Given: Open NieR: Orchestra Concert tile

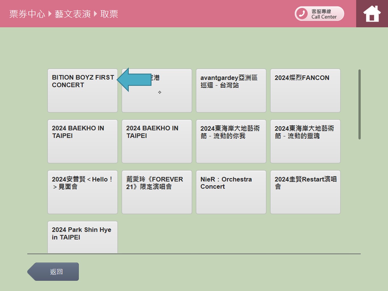Looking at the screenshot, I should [231, 192].
